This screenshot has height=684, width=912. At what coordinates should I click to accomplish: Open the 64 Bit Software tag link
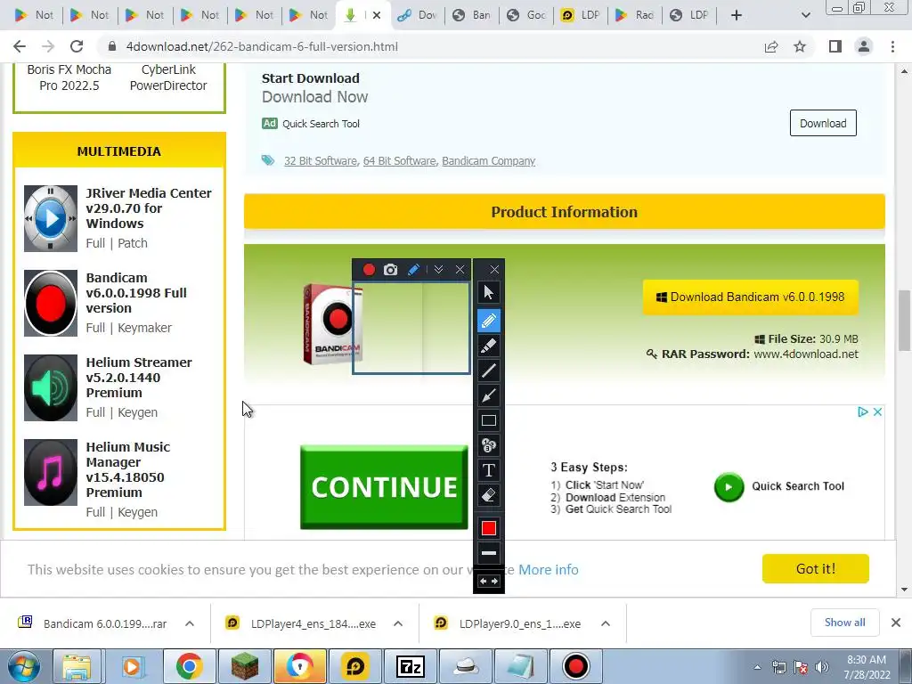pos(399,161)
